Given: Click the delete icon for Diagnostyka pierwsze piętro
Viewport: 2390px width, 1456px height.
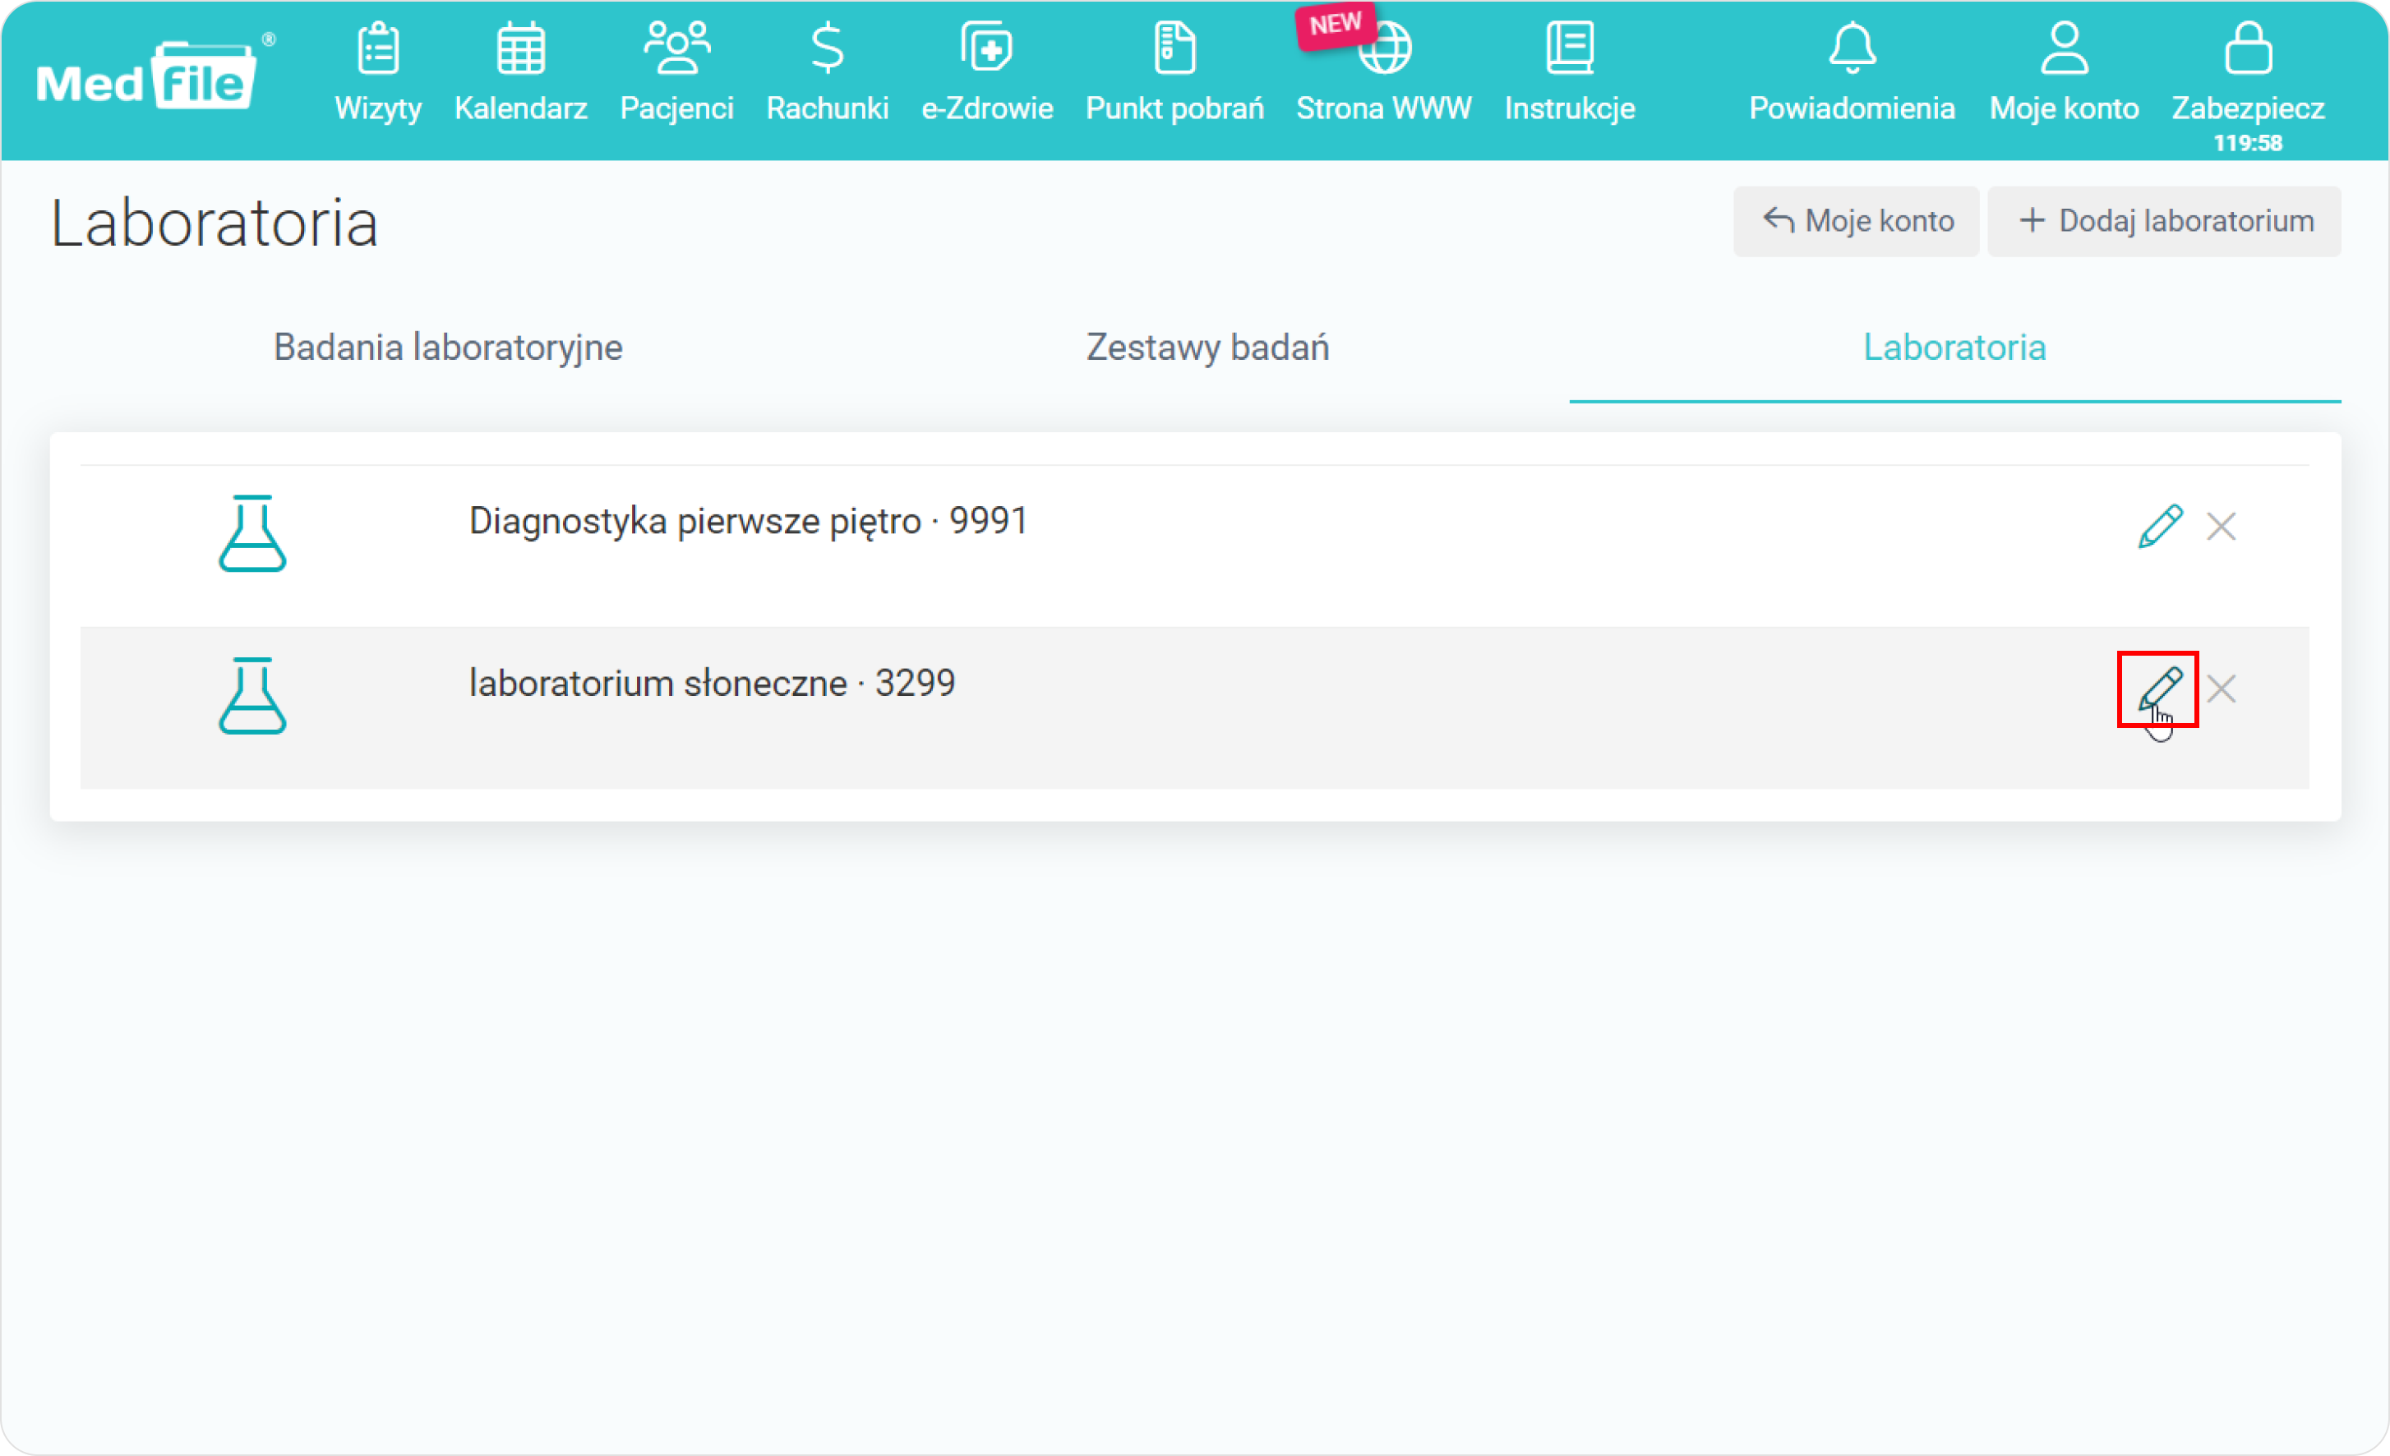Looking at the screenshot, I should [x=2221, y=524].
